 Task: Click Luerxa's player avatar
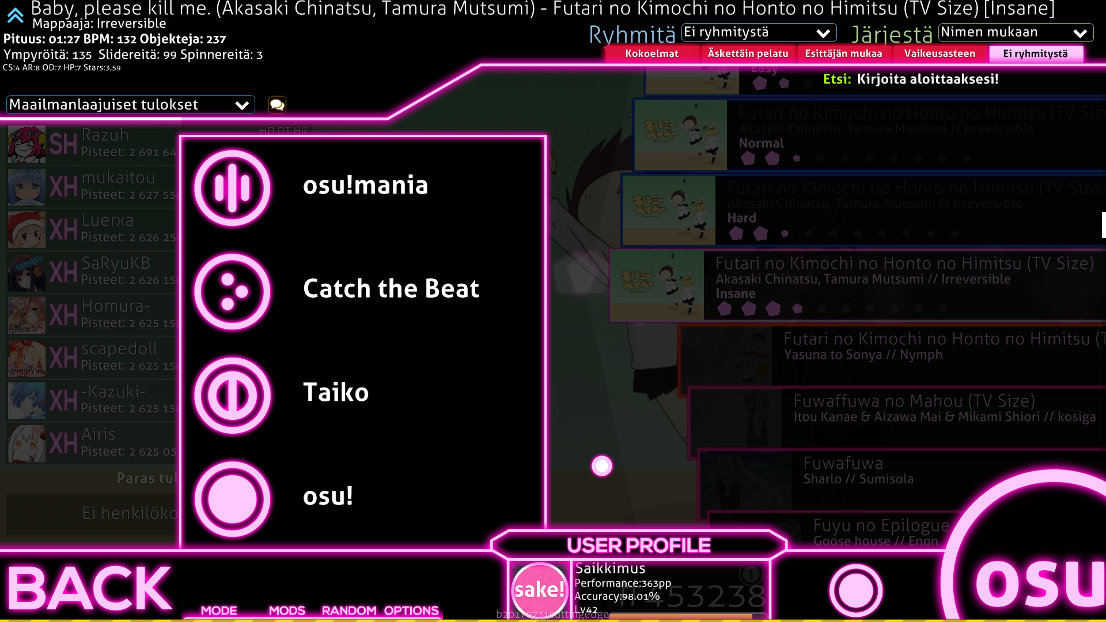26,229
